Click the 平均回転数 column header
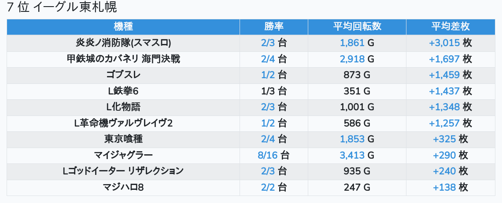 click(357, 26)
